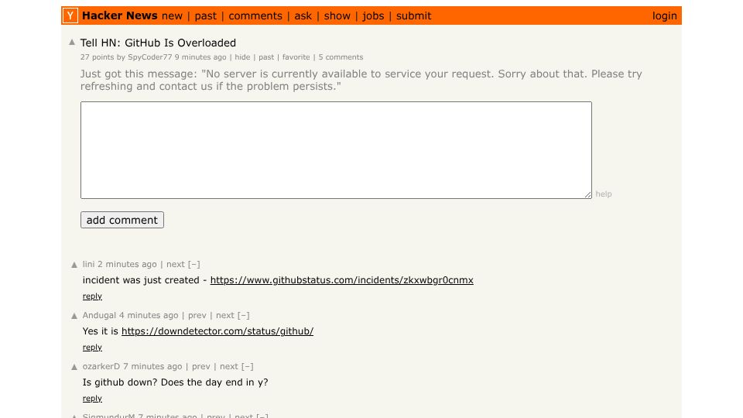
Task: Open the 'Tell HN: GitHub Is Overloaded' title
Action: pyautogui.click(x=158, y=43)
